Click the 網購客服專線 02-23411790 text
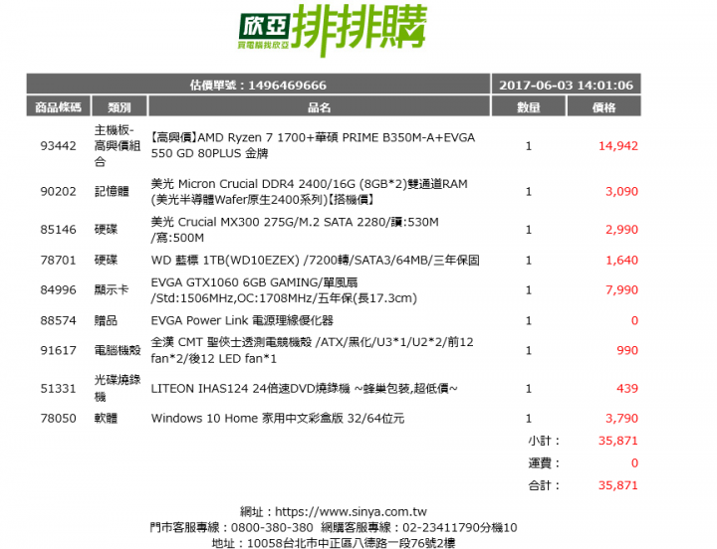717x549 pixels. 419,527
